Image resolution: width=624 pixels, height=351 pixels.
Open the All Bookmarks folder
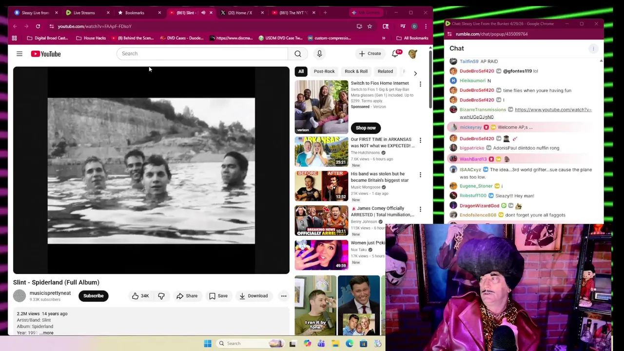click(x=412, y=38)
